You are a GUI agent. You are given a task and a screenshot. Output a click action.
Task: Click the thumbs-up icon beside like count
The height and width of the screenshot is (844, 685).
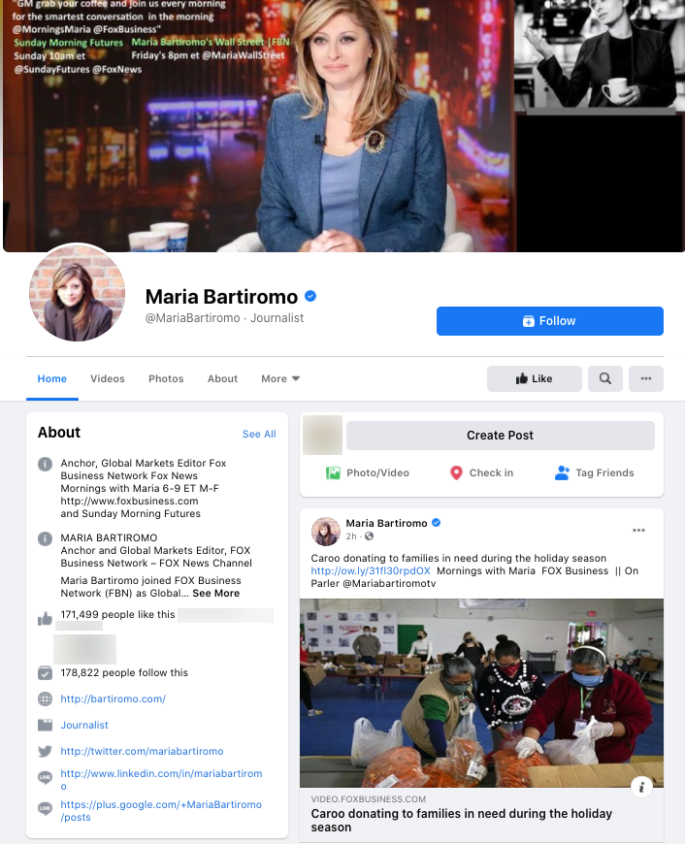(46, 619)
